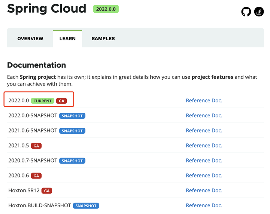Viewport: 270px width, 214px height.
Task: Open the GitHub repository icon
Action: (x=246, y=12)
